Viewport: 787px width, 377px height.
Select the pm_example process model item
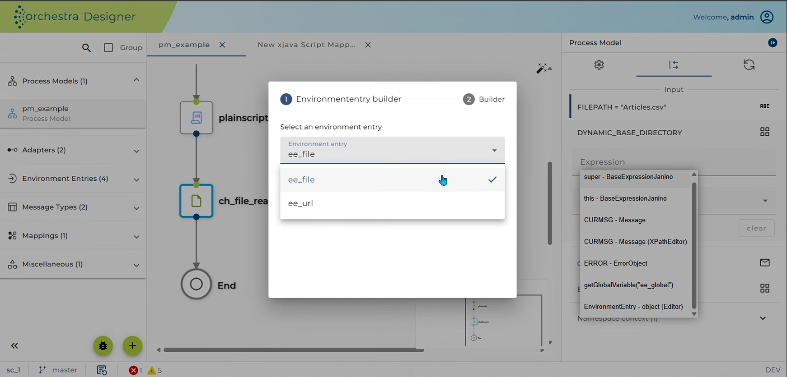click(x=73, y=113)
